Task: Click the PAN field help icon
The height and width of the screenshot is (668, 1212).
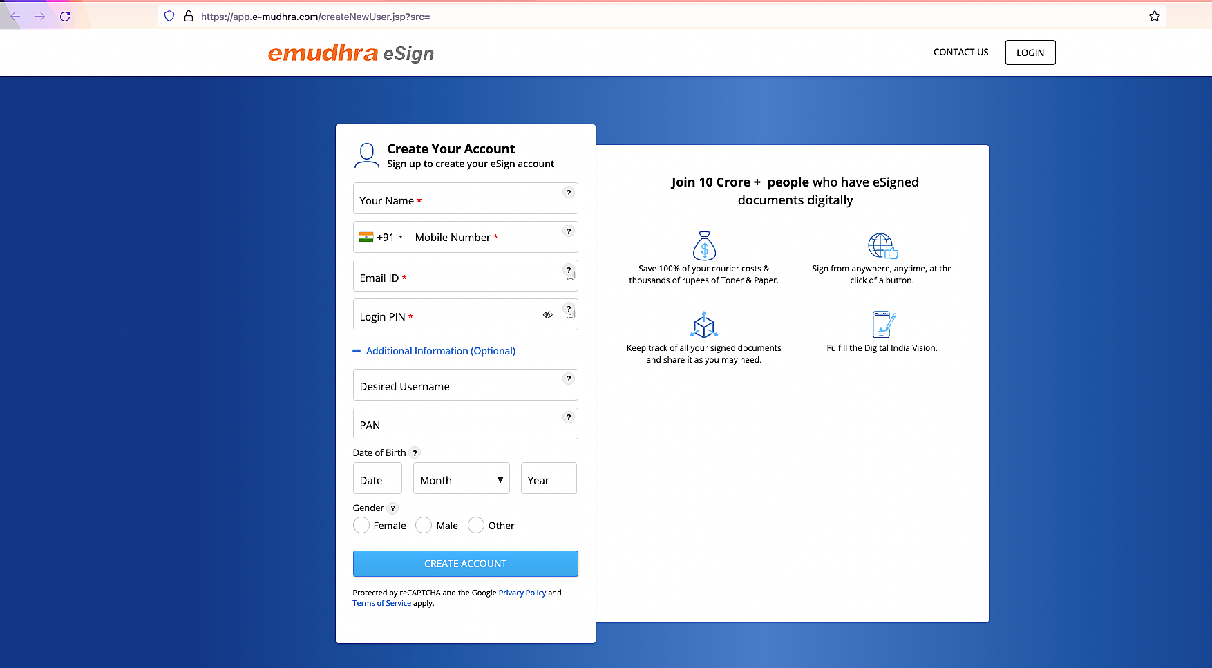Action: click(x=569, y=417)
